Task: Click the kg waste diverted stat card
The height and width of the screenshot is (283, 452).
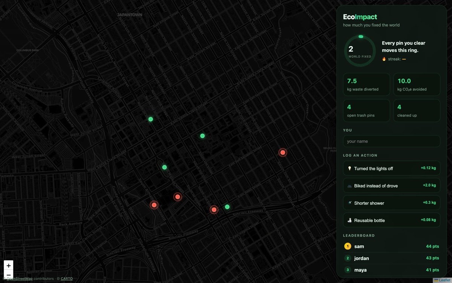Action: [x=366, y=85]
